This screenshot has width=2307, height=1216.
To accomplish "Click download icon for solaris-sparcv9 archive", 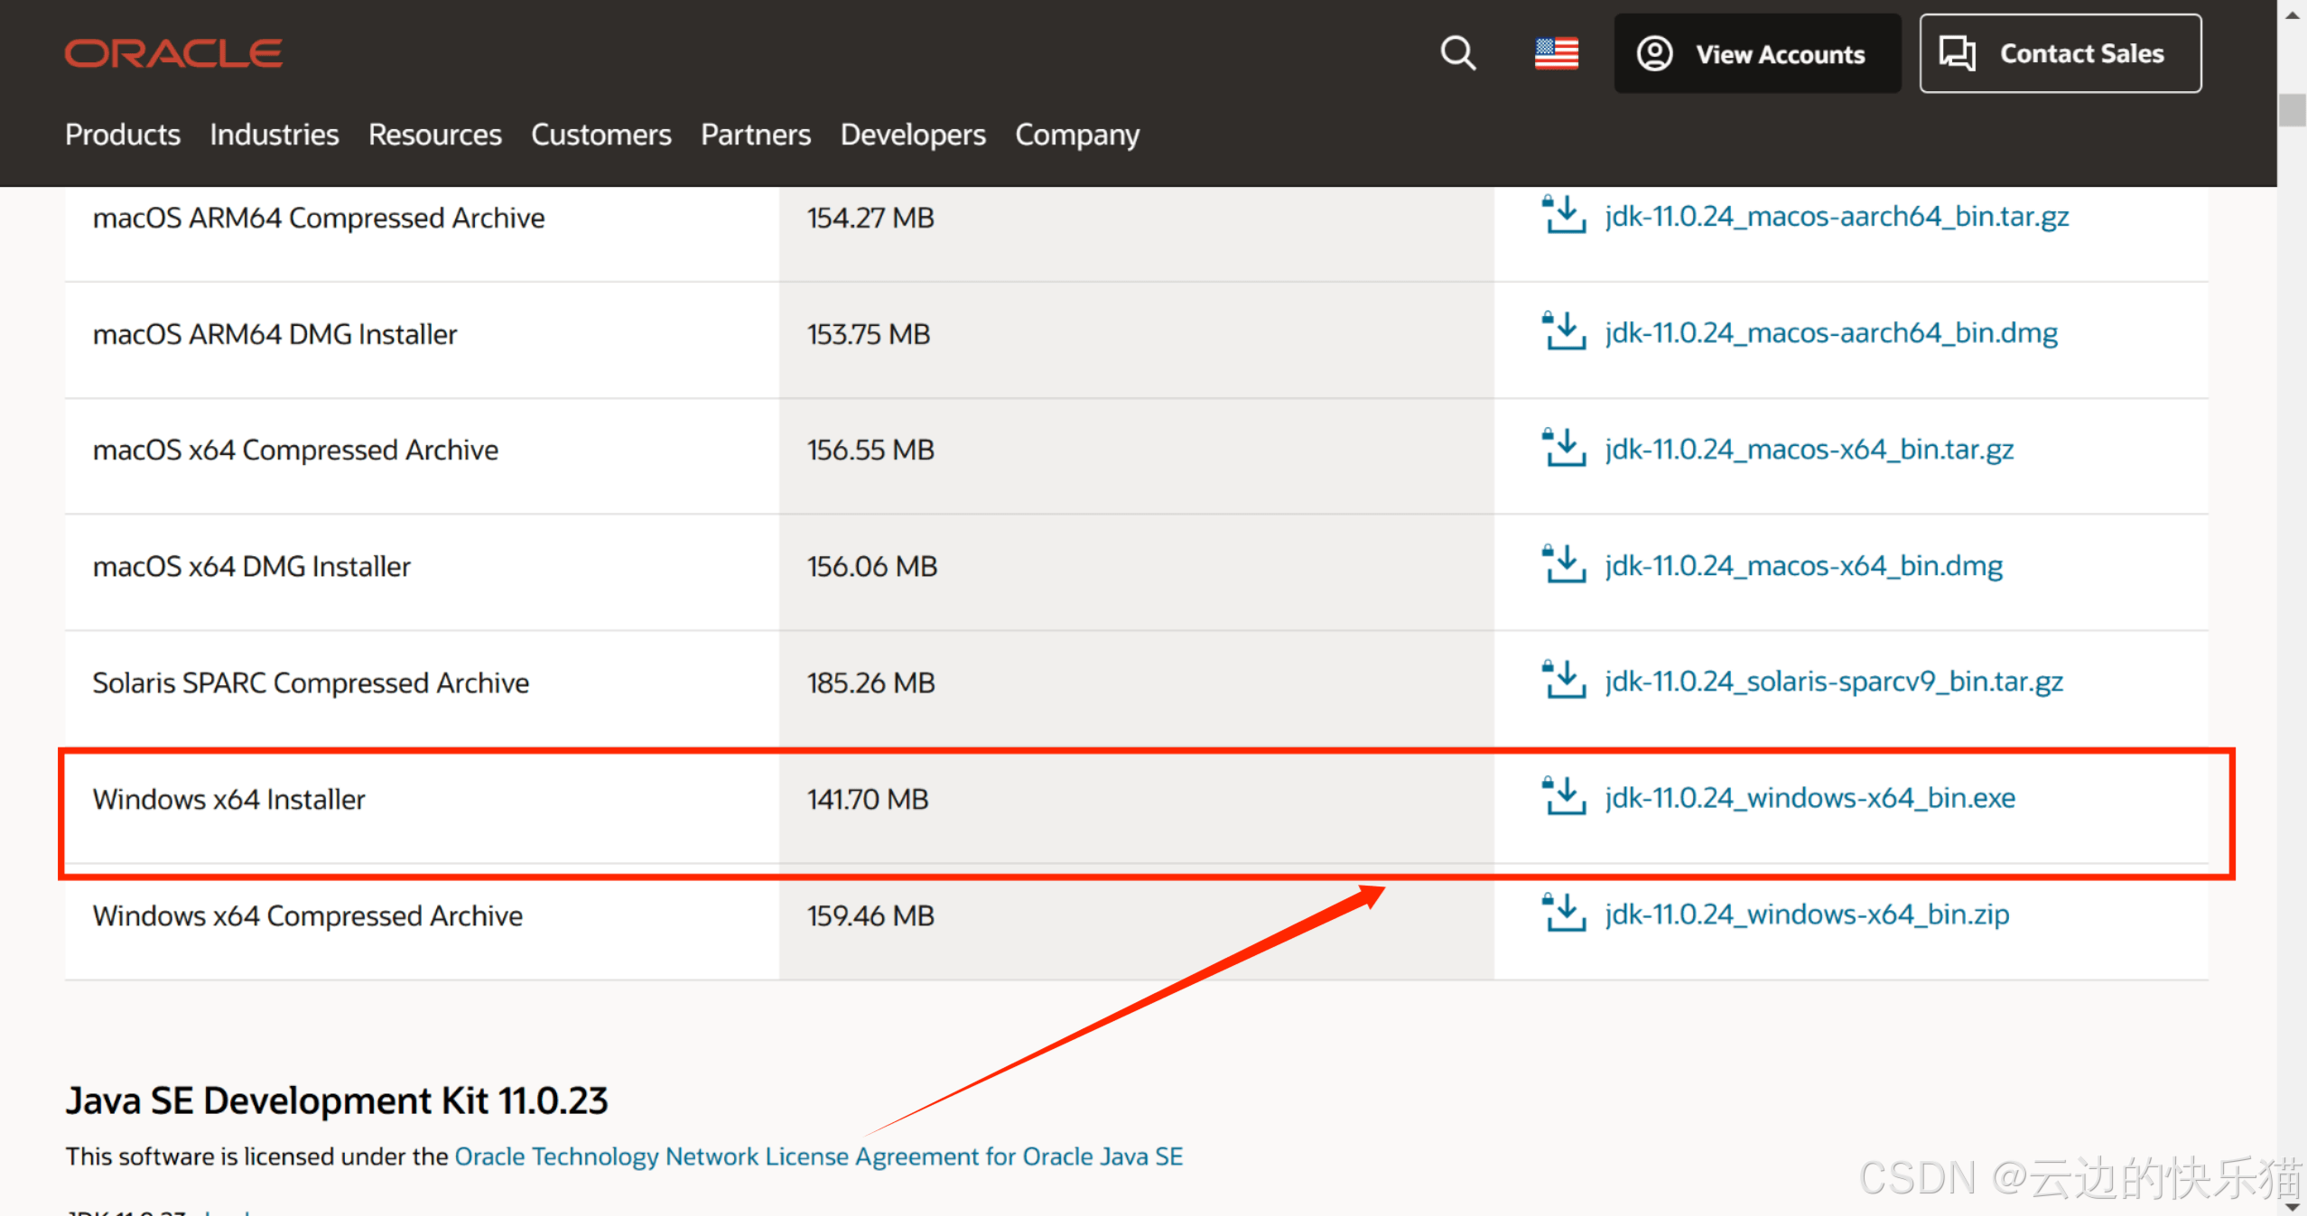I will [x=1563, y=681].
